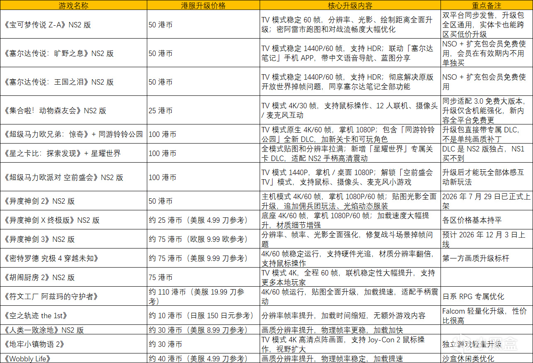
Task: Select the "50 港币" price for 旷野之息
Action: click(x=204, y=53)
